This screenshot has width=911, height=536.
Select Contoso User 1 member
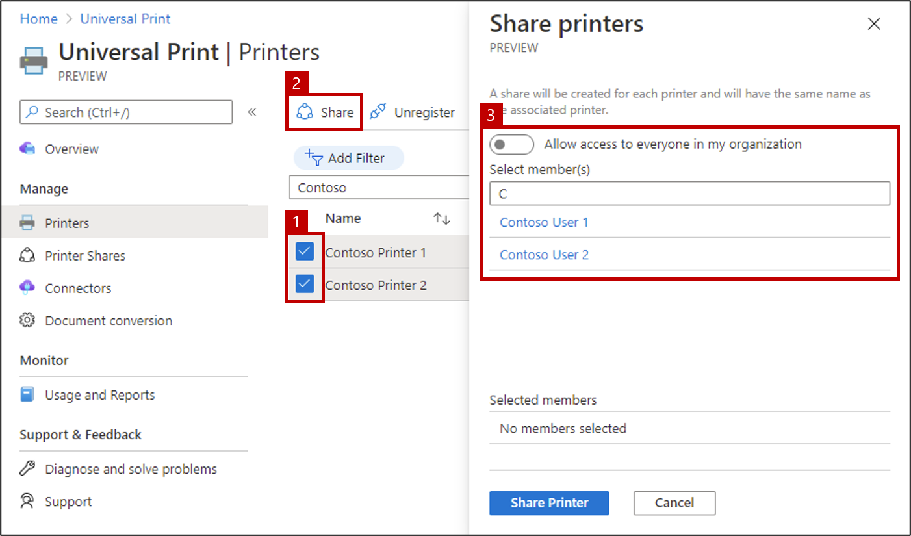pyautogui.click(x=544, y=222)
